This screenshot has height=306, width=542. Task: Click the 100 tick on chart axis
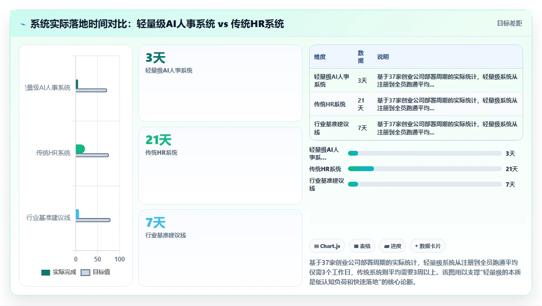coord(120,260)
